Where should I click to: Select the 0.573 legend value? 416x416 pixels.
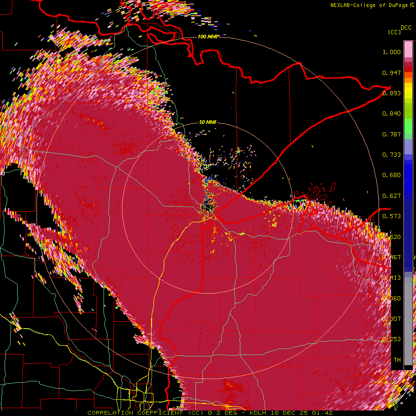pos(392,216)
